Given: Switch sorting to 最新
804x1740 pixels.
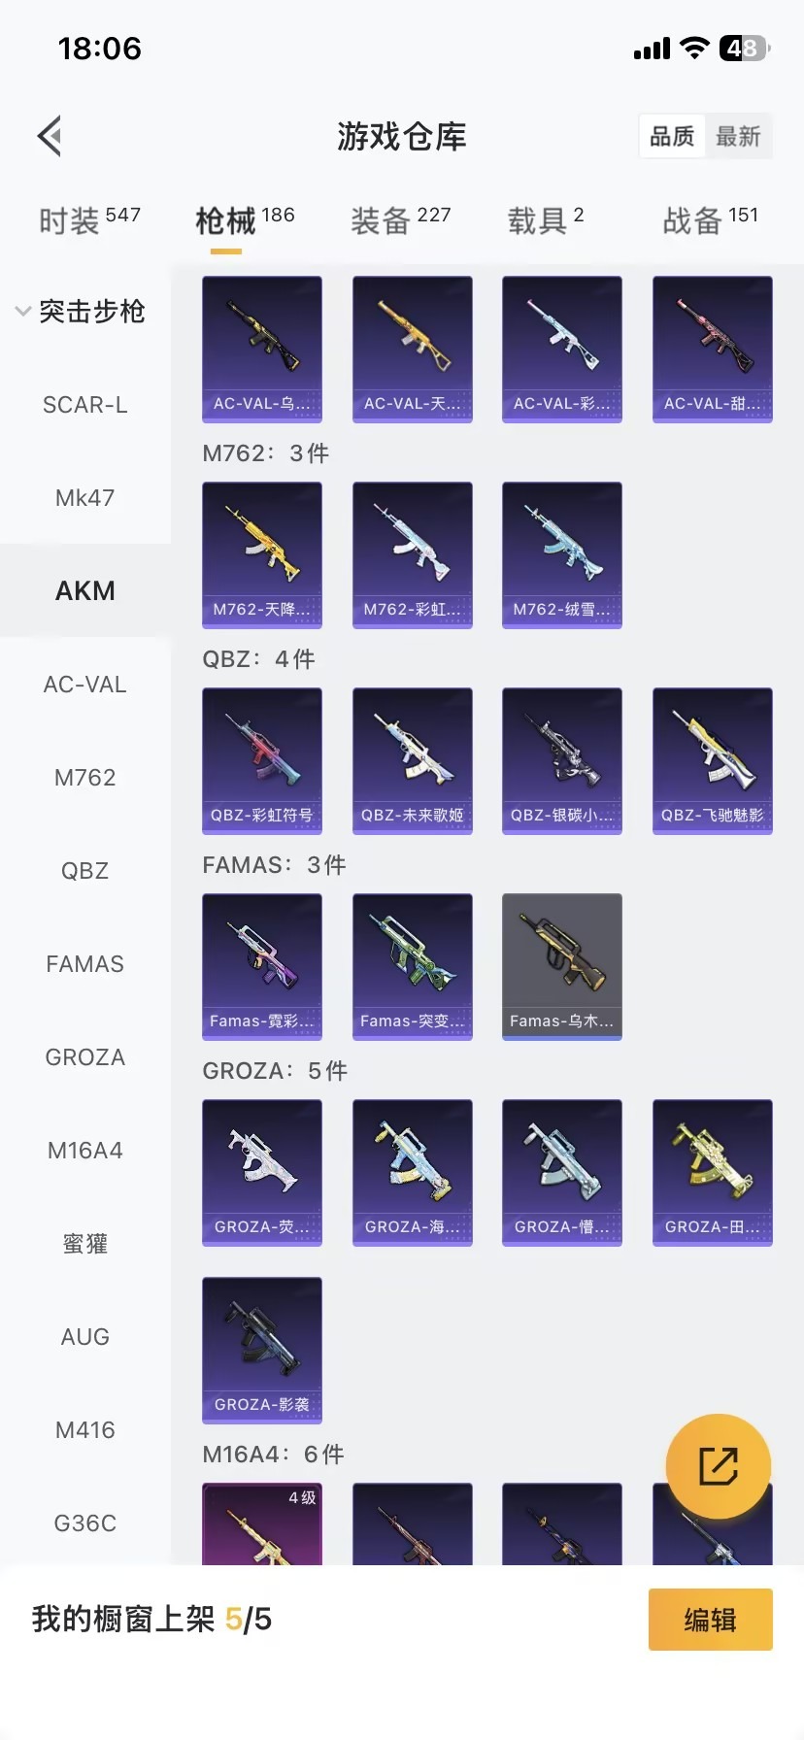Looking at the screenshot, I should point(738,137).
